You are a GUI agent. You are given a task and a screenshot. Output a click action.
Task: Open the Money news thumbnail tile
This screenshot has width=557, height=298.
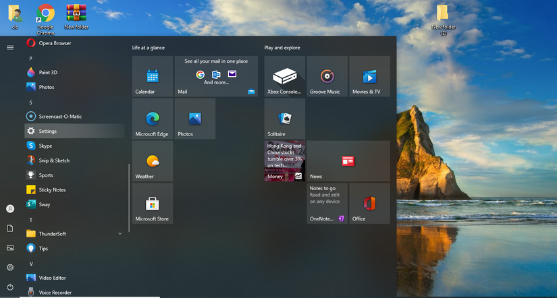[x=284, y=161]
